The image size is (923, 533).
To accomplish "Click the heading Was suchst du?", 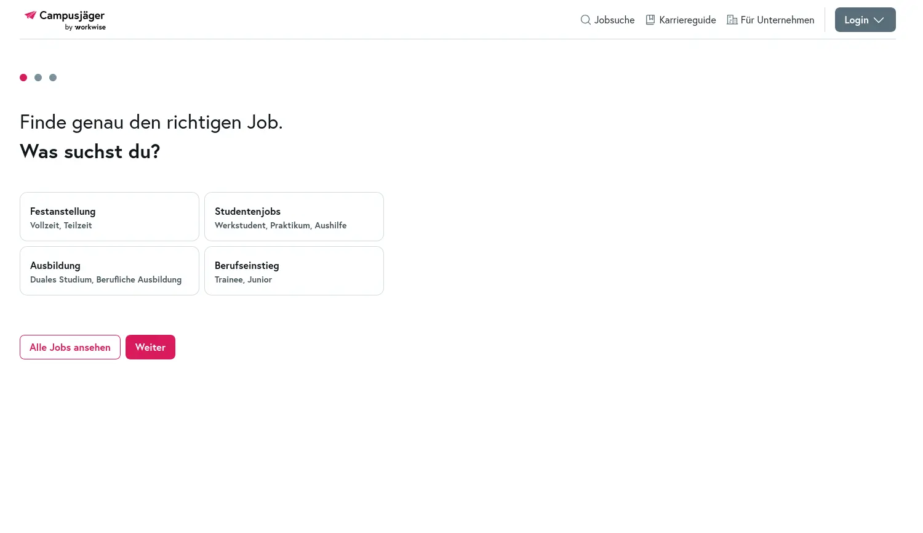I will coord(90,151).
